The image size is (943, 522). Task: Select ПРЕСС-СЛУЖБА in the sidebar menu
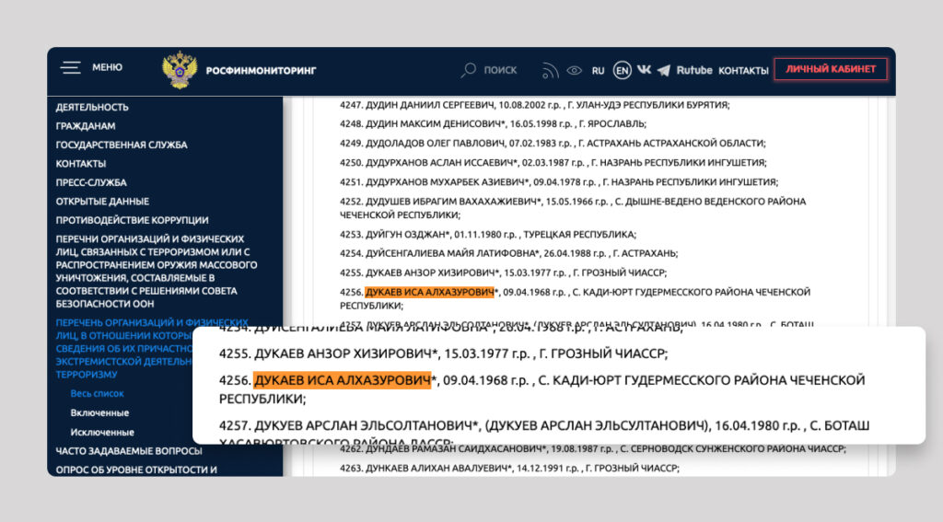[x=91, y=182]
